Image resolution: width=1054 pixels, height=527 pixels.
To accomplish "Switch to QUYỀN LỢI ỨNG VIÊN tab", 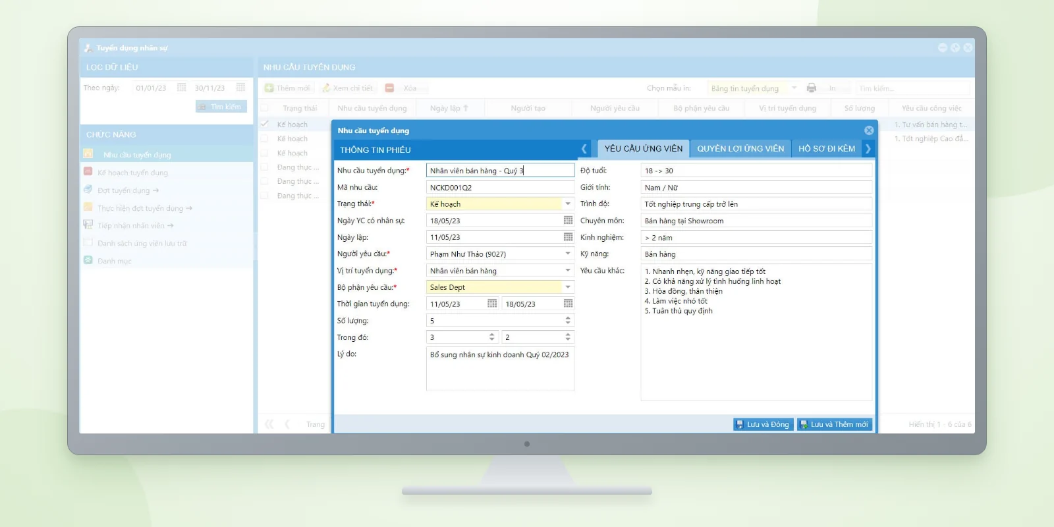I will click(x=740, y=149).
